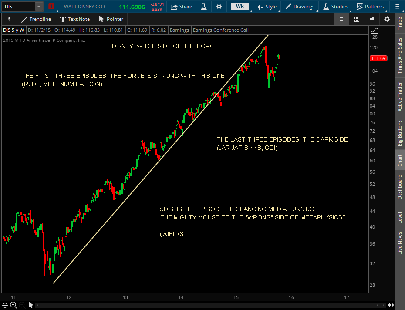The image size is (405, 310).
Task: Click the price axis scale icon
Action: 375,30
